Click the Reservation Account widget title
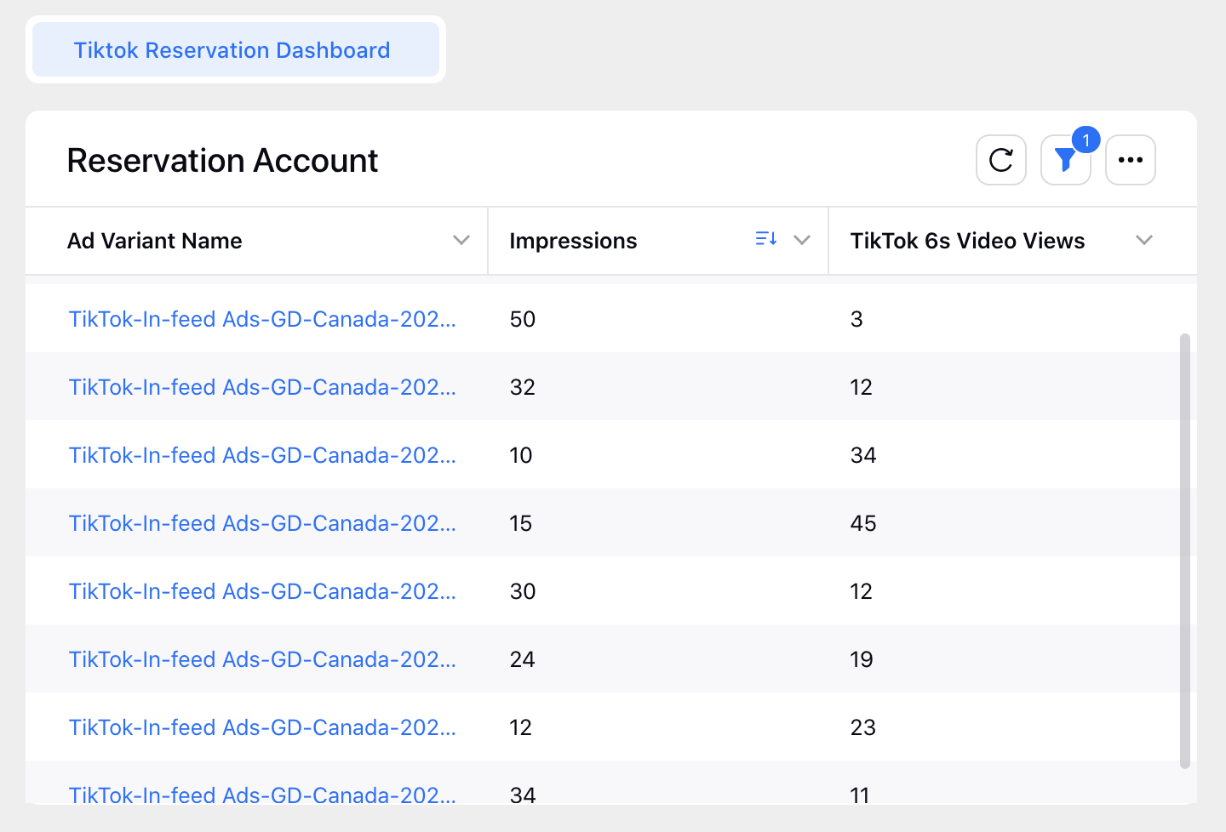Viewport: 1226px width, 832px height. click(x=222, y=160)
